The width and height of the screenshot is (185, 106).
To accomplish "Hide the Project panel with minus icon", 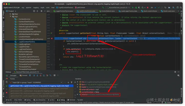I will (x=45, y=11).
